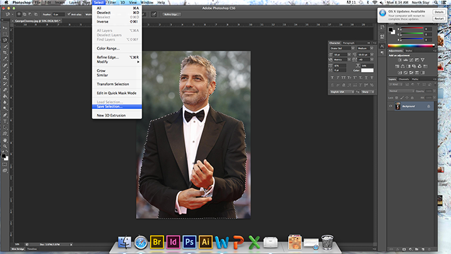Select the Zoom tool in toolbar
451x254 pixels.
coord(5,146)
